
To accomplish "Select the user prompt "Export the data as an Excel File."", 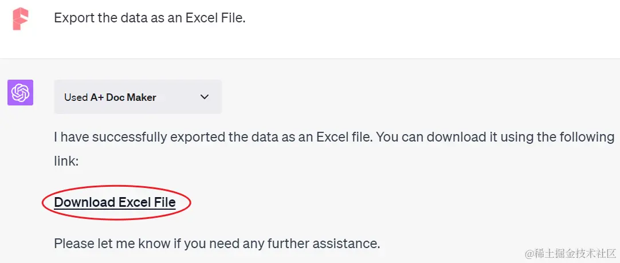I will [x=150, y=18].
